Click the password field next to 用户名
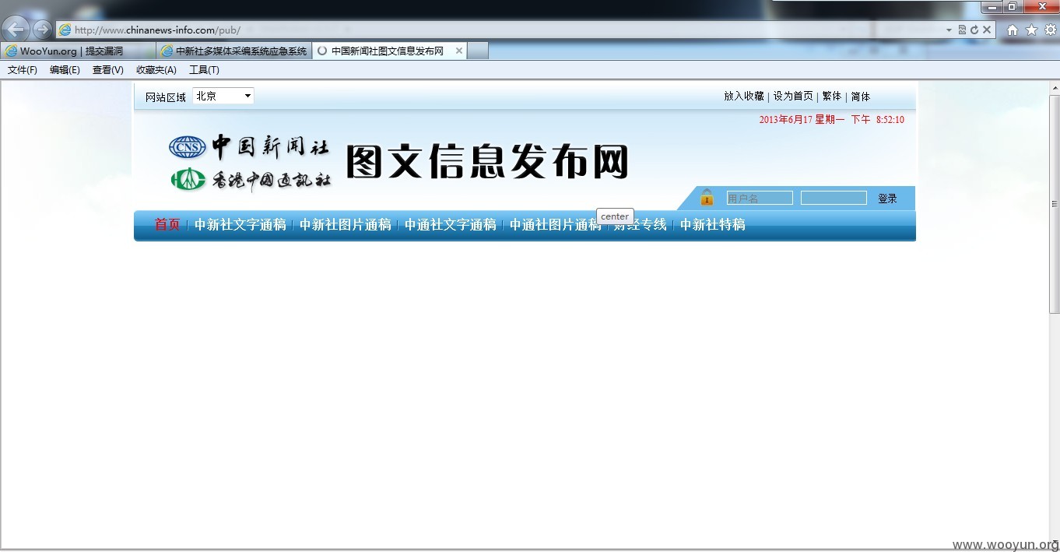 coord(834,199)
